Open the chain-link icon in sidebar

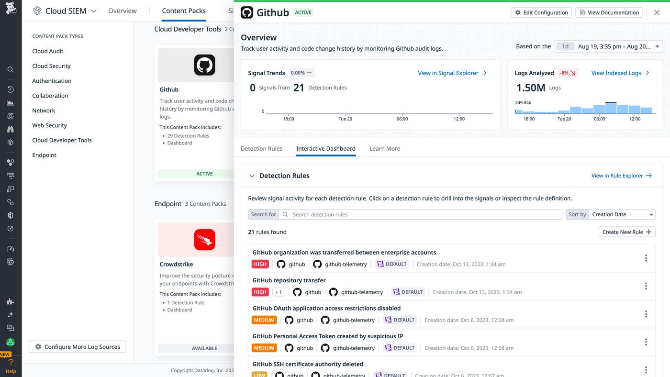[x=11, y=202]
